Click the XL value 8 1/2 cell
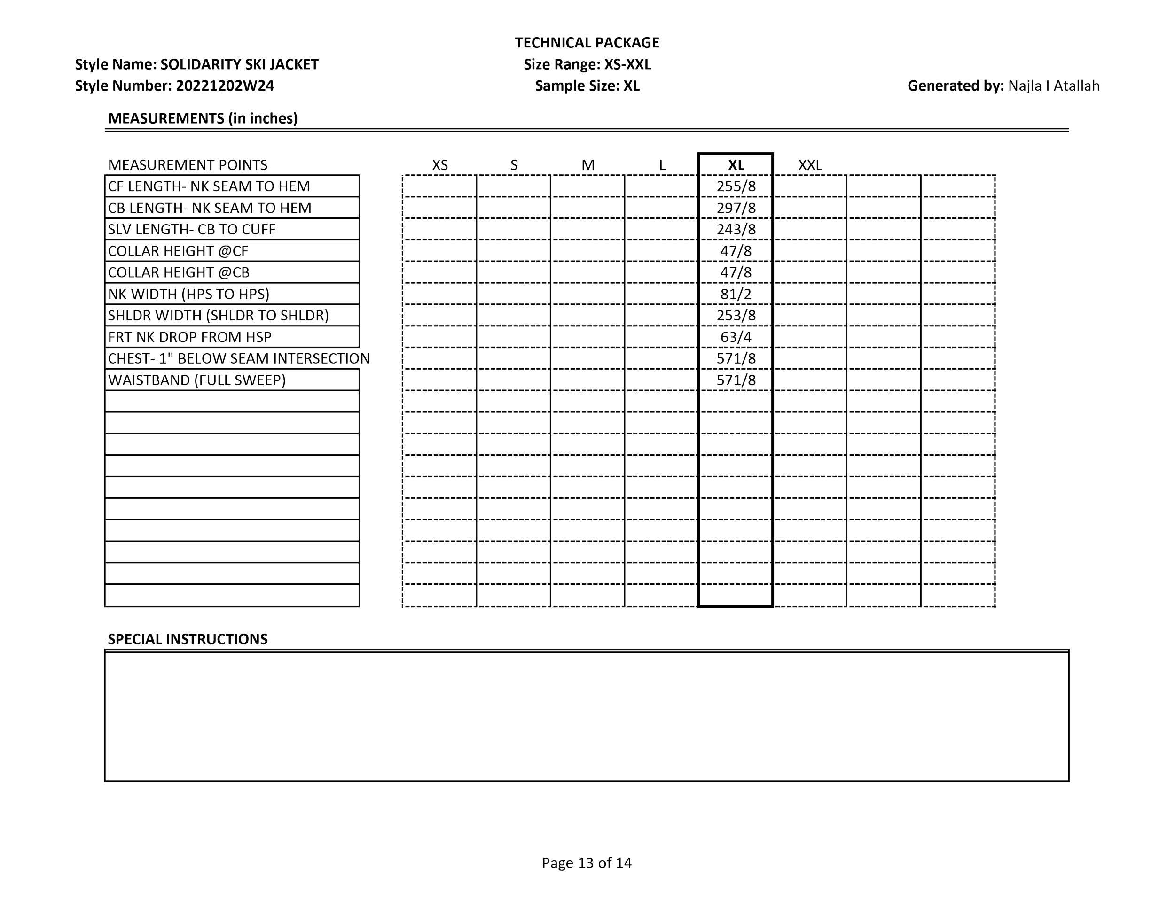 point(736,294)
